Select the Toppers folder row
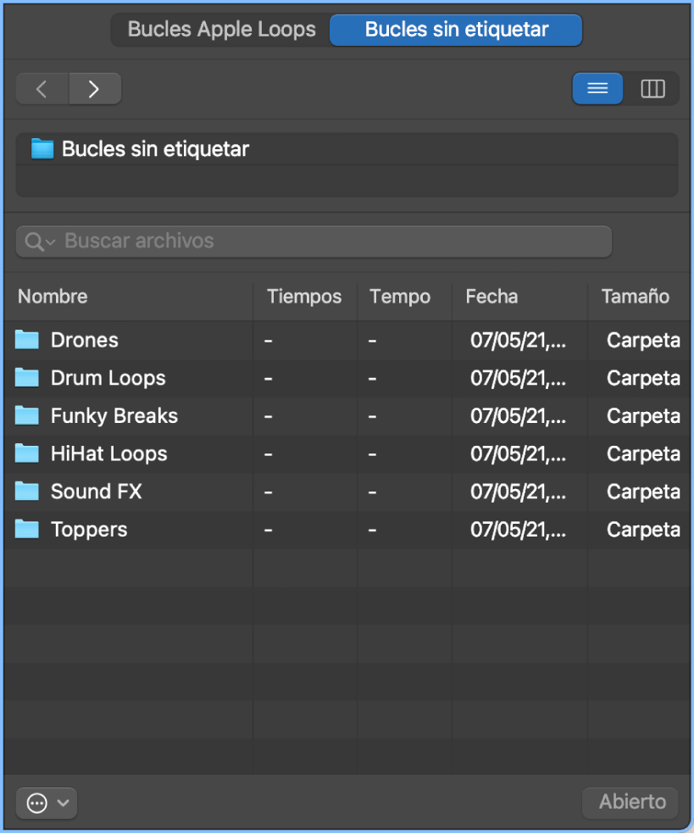Screen dimensions: 694x834 (x=88, y=530)
